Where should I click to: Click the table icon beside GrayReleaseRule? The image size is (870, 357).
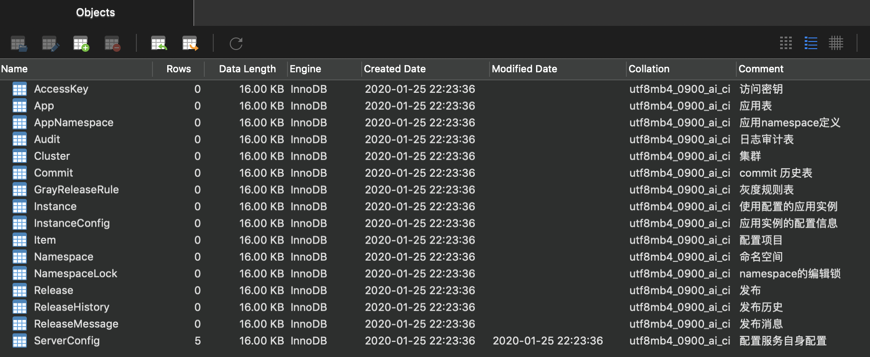pyautogui.click(x=20, y=189)
